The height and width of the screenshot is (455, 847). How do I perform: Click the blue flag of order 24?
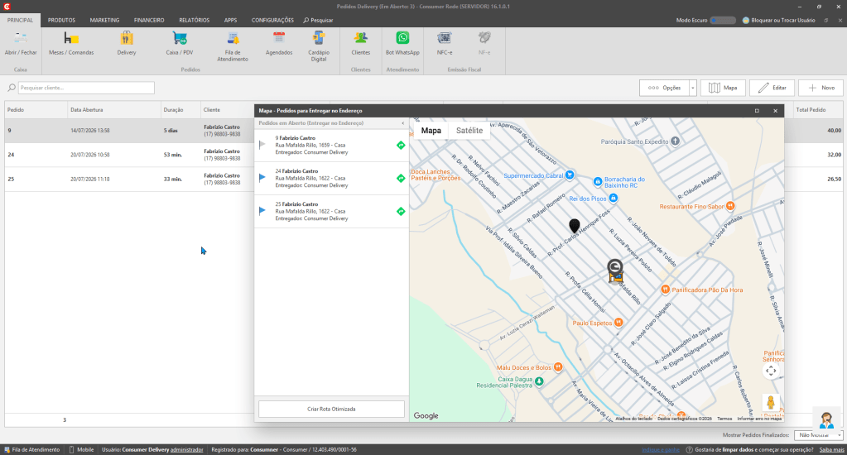tap(262, 178)
